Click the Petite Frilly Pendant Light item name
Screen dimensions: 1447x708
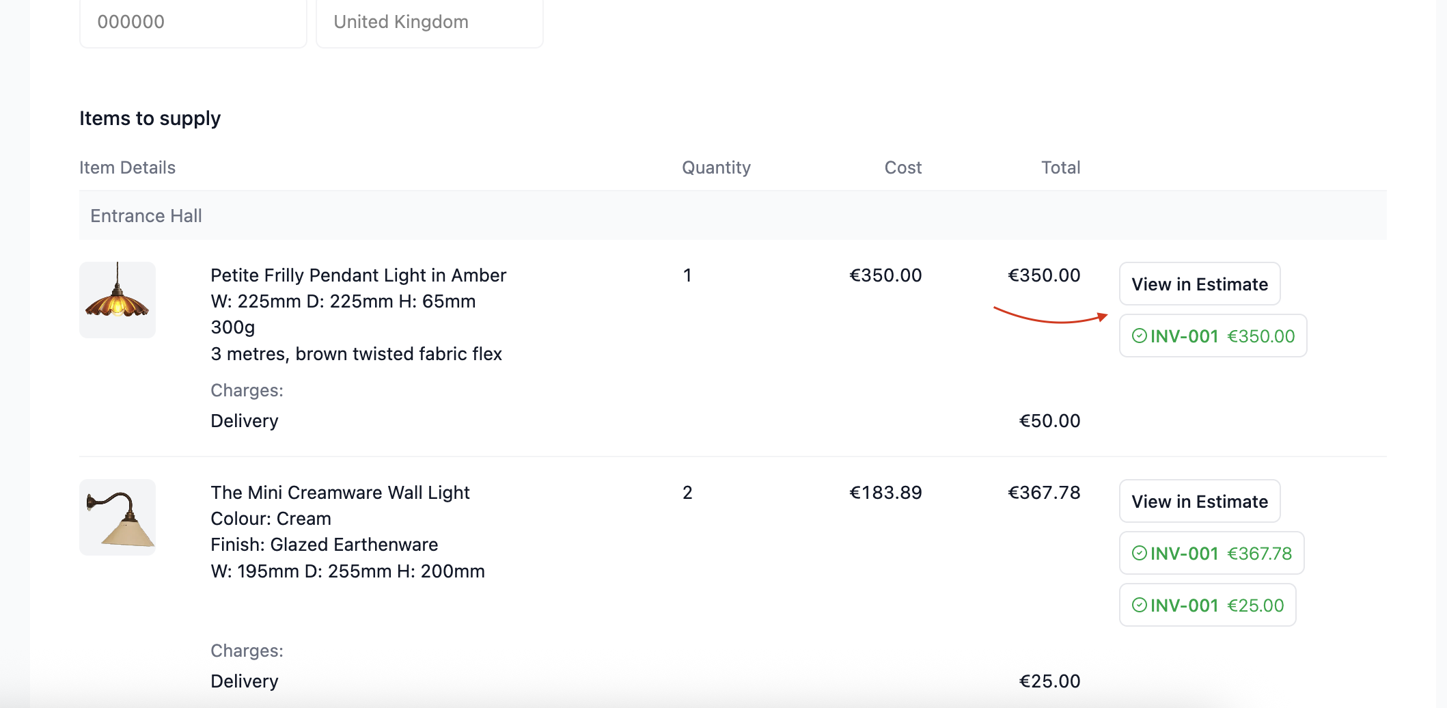pyautogui.click(x=358, y=275)
